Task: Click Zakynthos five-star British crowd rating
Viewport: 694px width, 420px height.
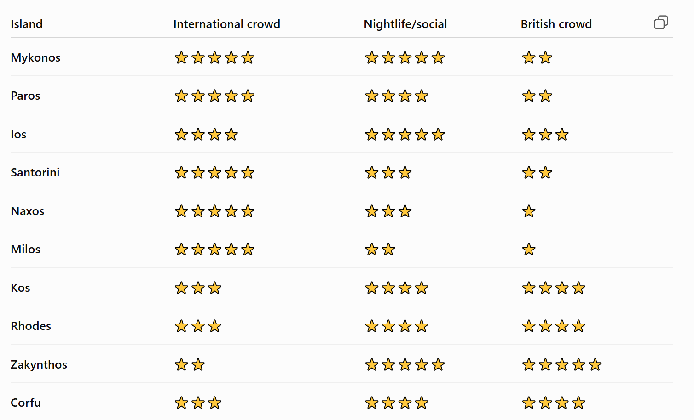Action: (x=562, y=365)
